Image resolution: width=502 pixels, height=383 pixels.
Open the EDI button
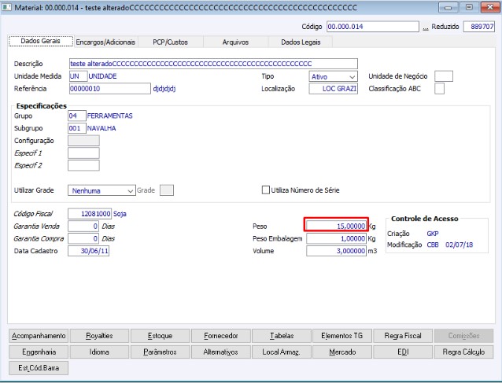tap(403, 352)
